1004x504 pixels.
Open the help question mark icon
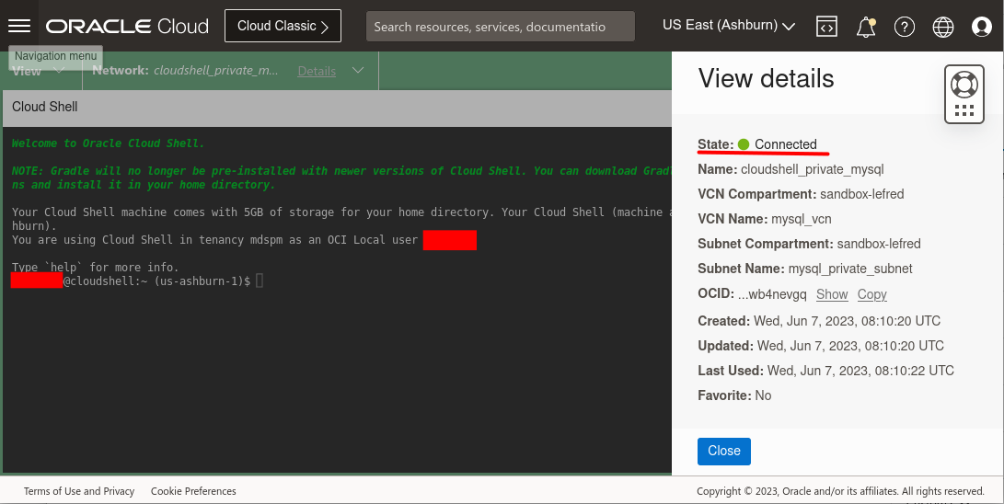coord(904,27)
